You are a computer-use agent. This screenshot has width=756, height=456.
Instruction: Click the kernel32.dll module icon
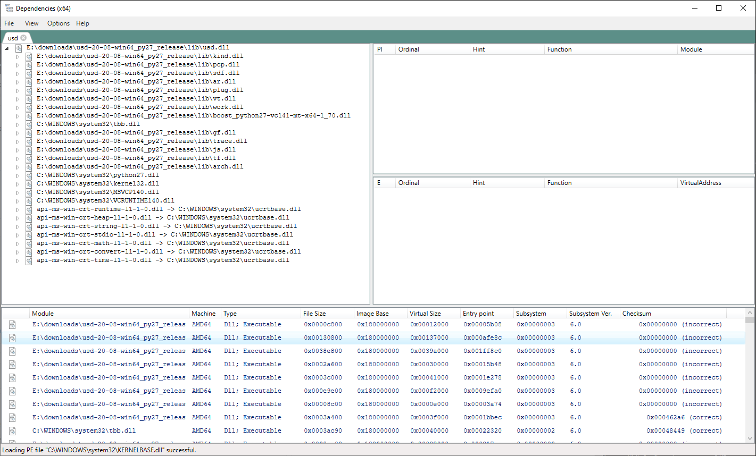(28, 183)
